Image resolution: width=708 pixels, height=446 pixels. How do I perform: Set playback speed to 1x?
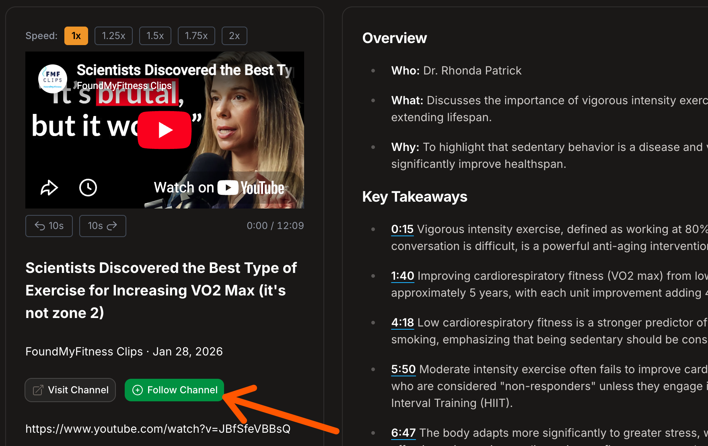[x=76, y=36]
